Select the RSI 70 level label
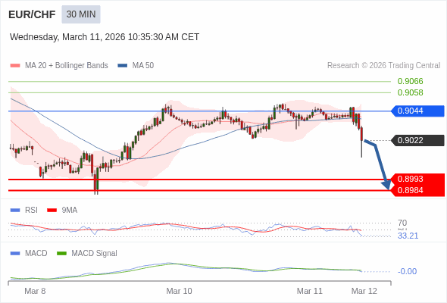This screenshot has width=447, height=303. [x=402, y=223]
